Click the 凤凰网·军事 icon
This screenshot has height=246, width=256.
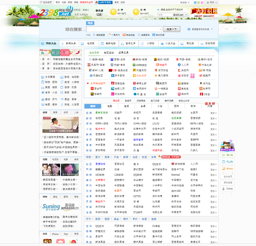pyautogui.click(x=89, y=65)
